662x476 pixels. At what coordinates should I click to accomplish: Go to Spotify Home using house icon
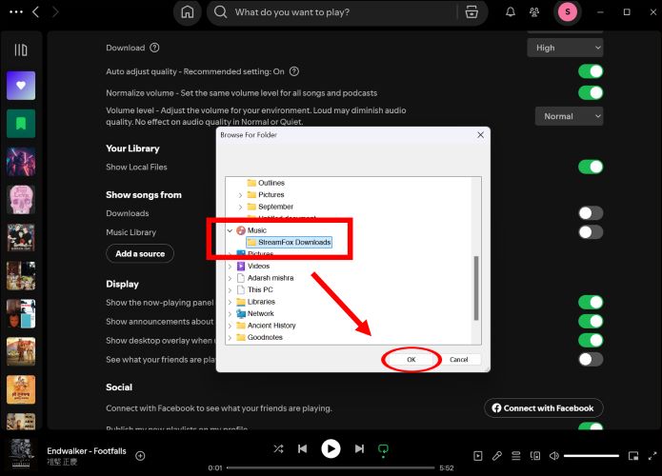pyautogui.click(x=188, y=12)
